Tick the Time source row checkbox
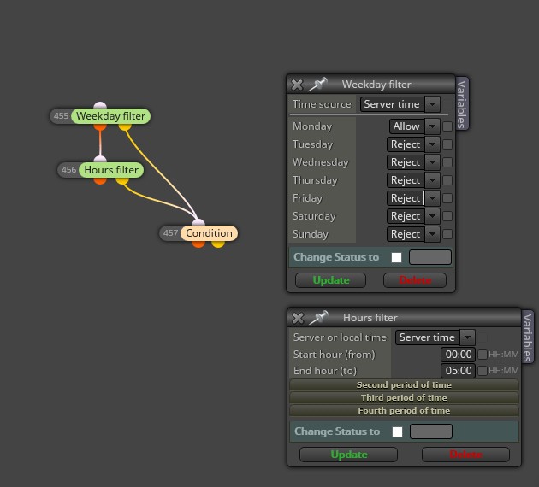Screen dimensions: 539x487 tap(447, 104)
